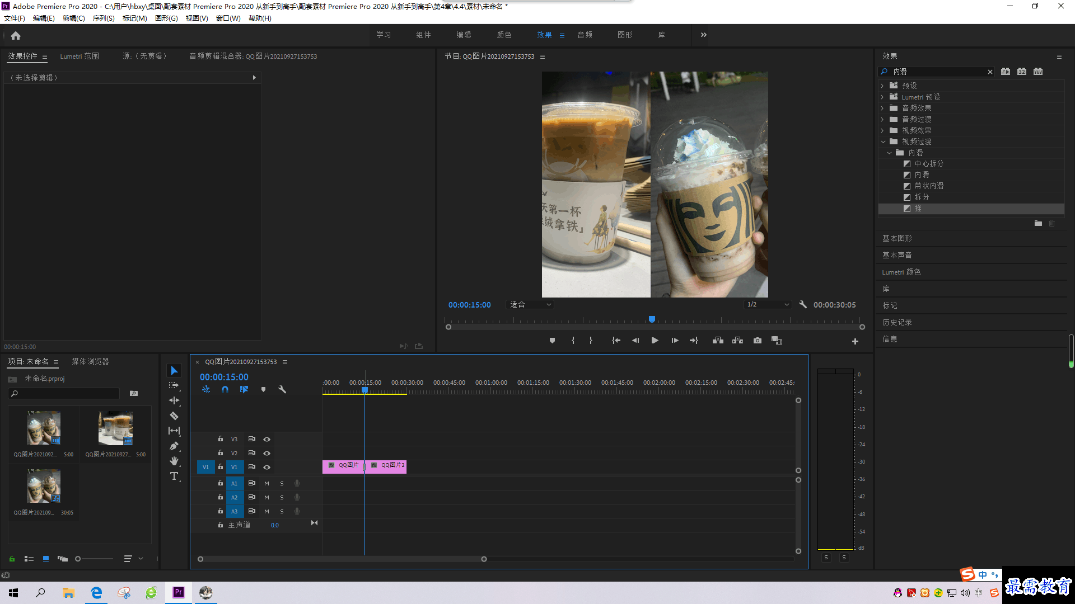
Task: Switch to 颜色 workspace tab
Action: pos(504,35)
